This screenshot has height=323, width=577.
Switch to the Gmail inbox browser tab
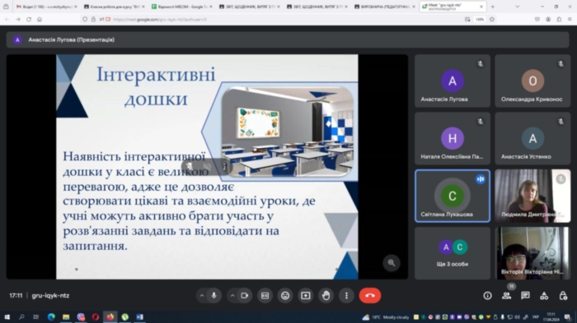tap(46, 7)
